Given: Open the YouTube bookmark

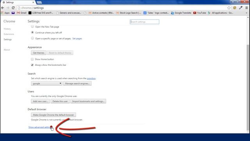Looking at the screenshot, I should click(x=200, y=13).
